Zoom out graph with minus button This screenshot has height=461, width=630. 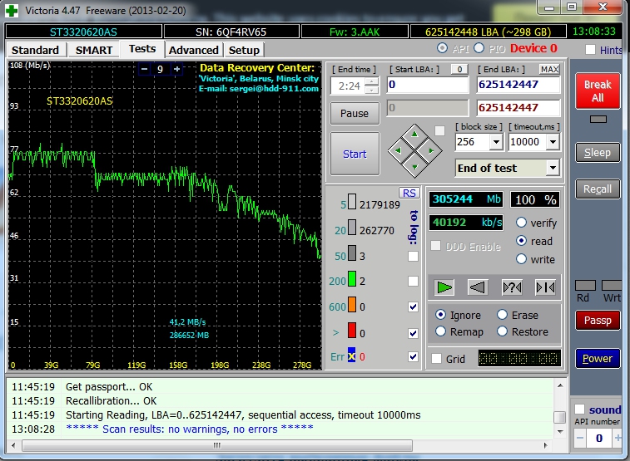[144, 70]
